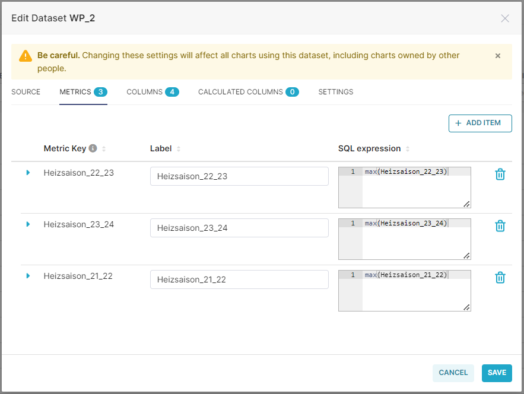Sort by Metric Key column arrows

tap(104, 149)
